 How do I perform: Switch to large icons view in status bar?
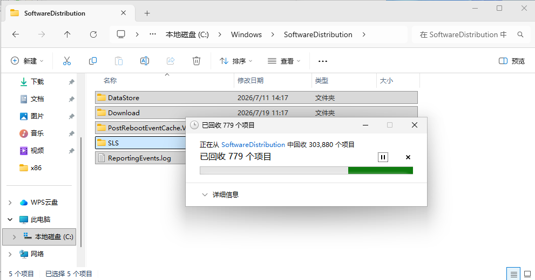tap(527, 274)
